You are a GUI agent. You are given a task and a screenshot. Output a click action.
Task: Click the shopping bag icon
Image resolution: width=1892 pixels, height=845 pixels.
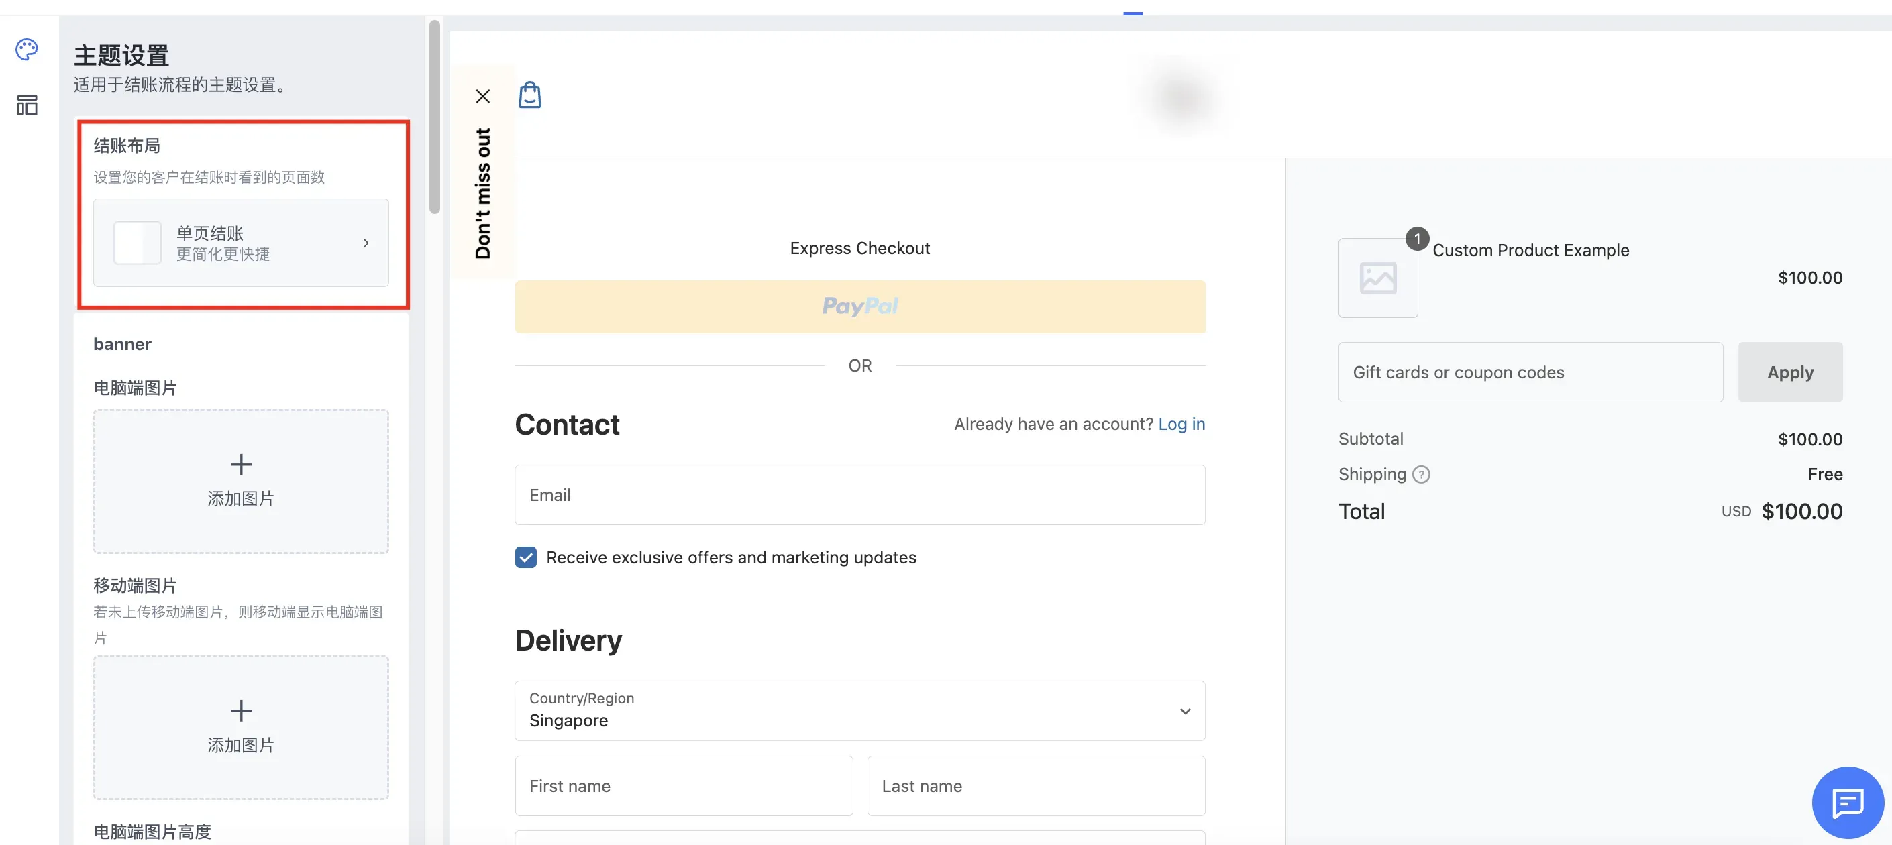(x=529, y=95)
